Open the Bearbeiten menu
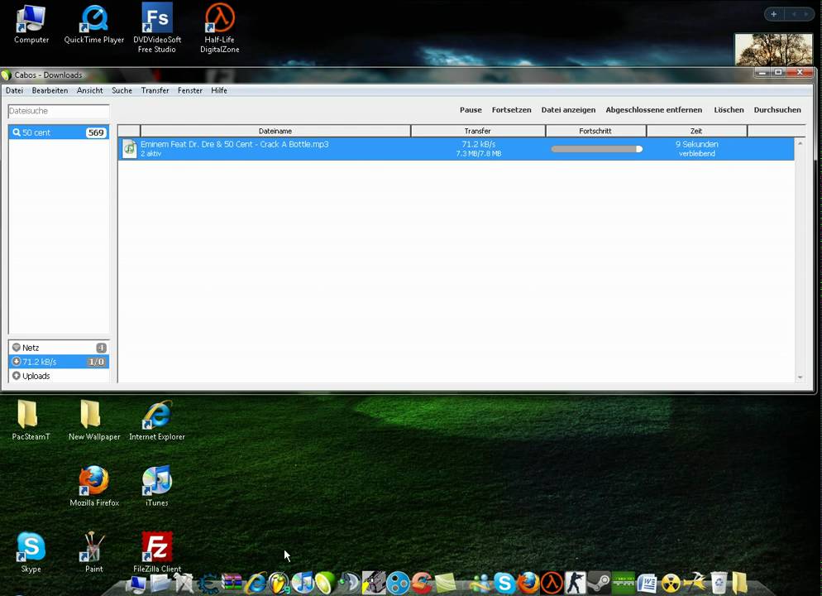The height and width of the screenshot is (596, 822). click(x=50, y=90)
